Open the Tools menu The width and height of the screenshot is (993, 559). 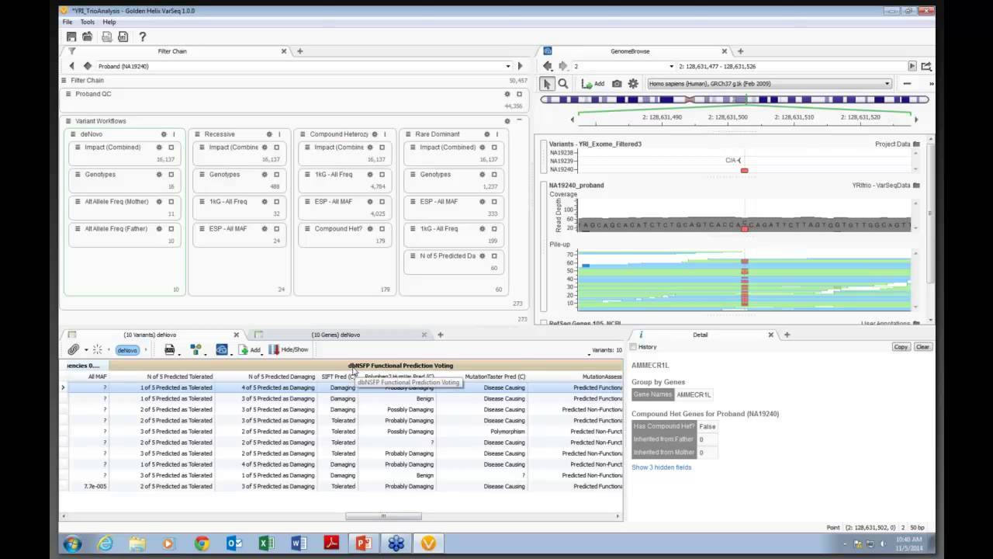pyautogui.click(x=87, y=22)
